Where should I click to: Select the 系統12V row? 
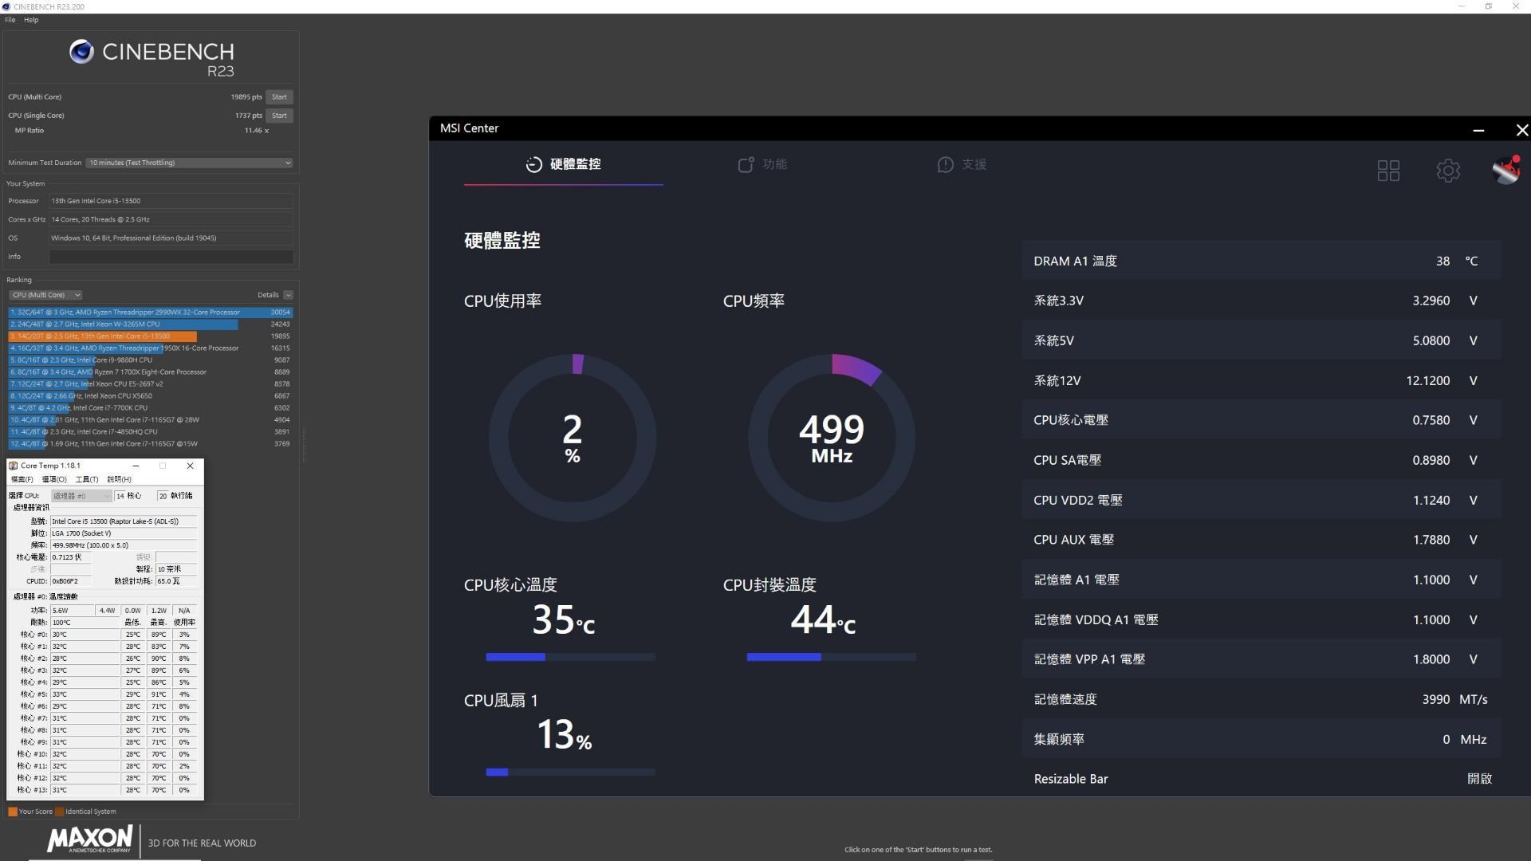1261,380
